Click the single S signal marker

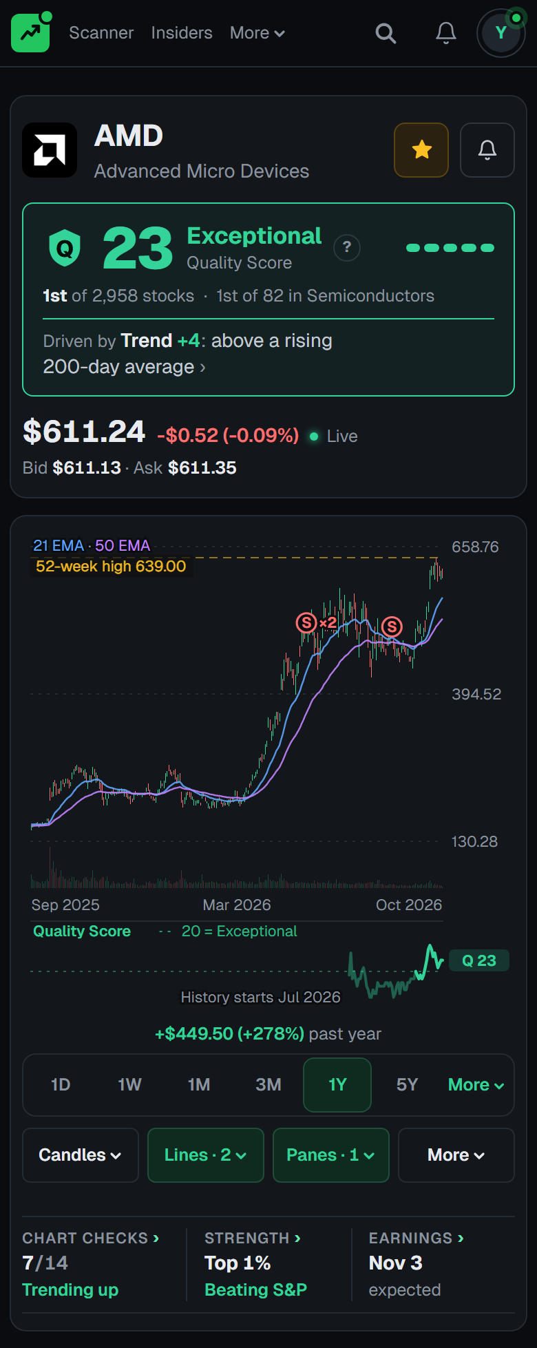click(392, 626)
